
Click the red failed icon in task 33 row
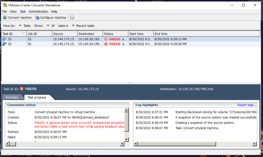106,39
